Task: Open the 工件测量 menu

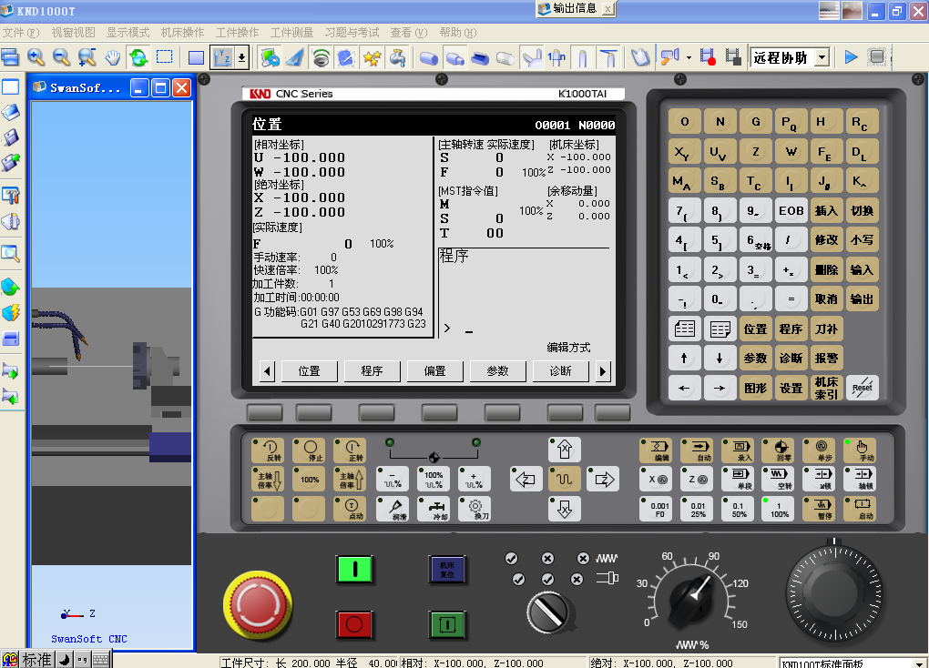Action: pyautogui.click(x=291, y=33)
